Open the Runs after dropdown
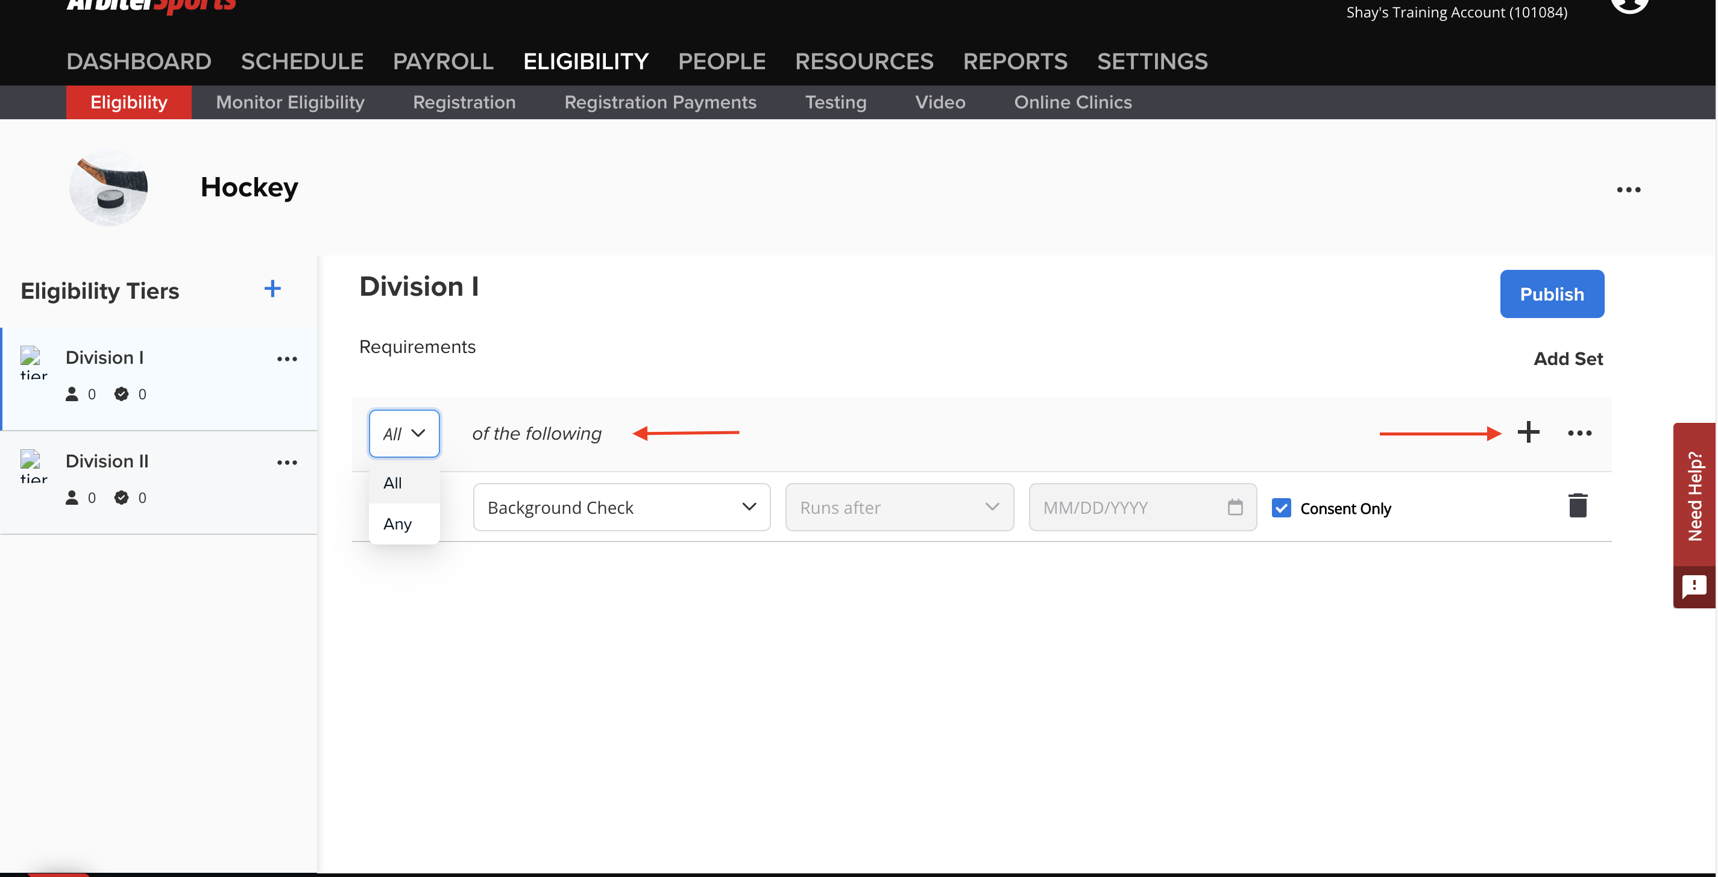This screenshot has width=1718, height=877. coord(992,507)
